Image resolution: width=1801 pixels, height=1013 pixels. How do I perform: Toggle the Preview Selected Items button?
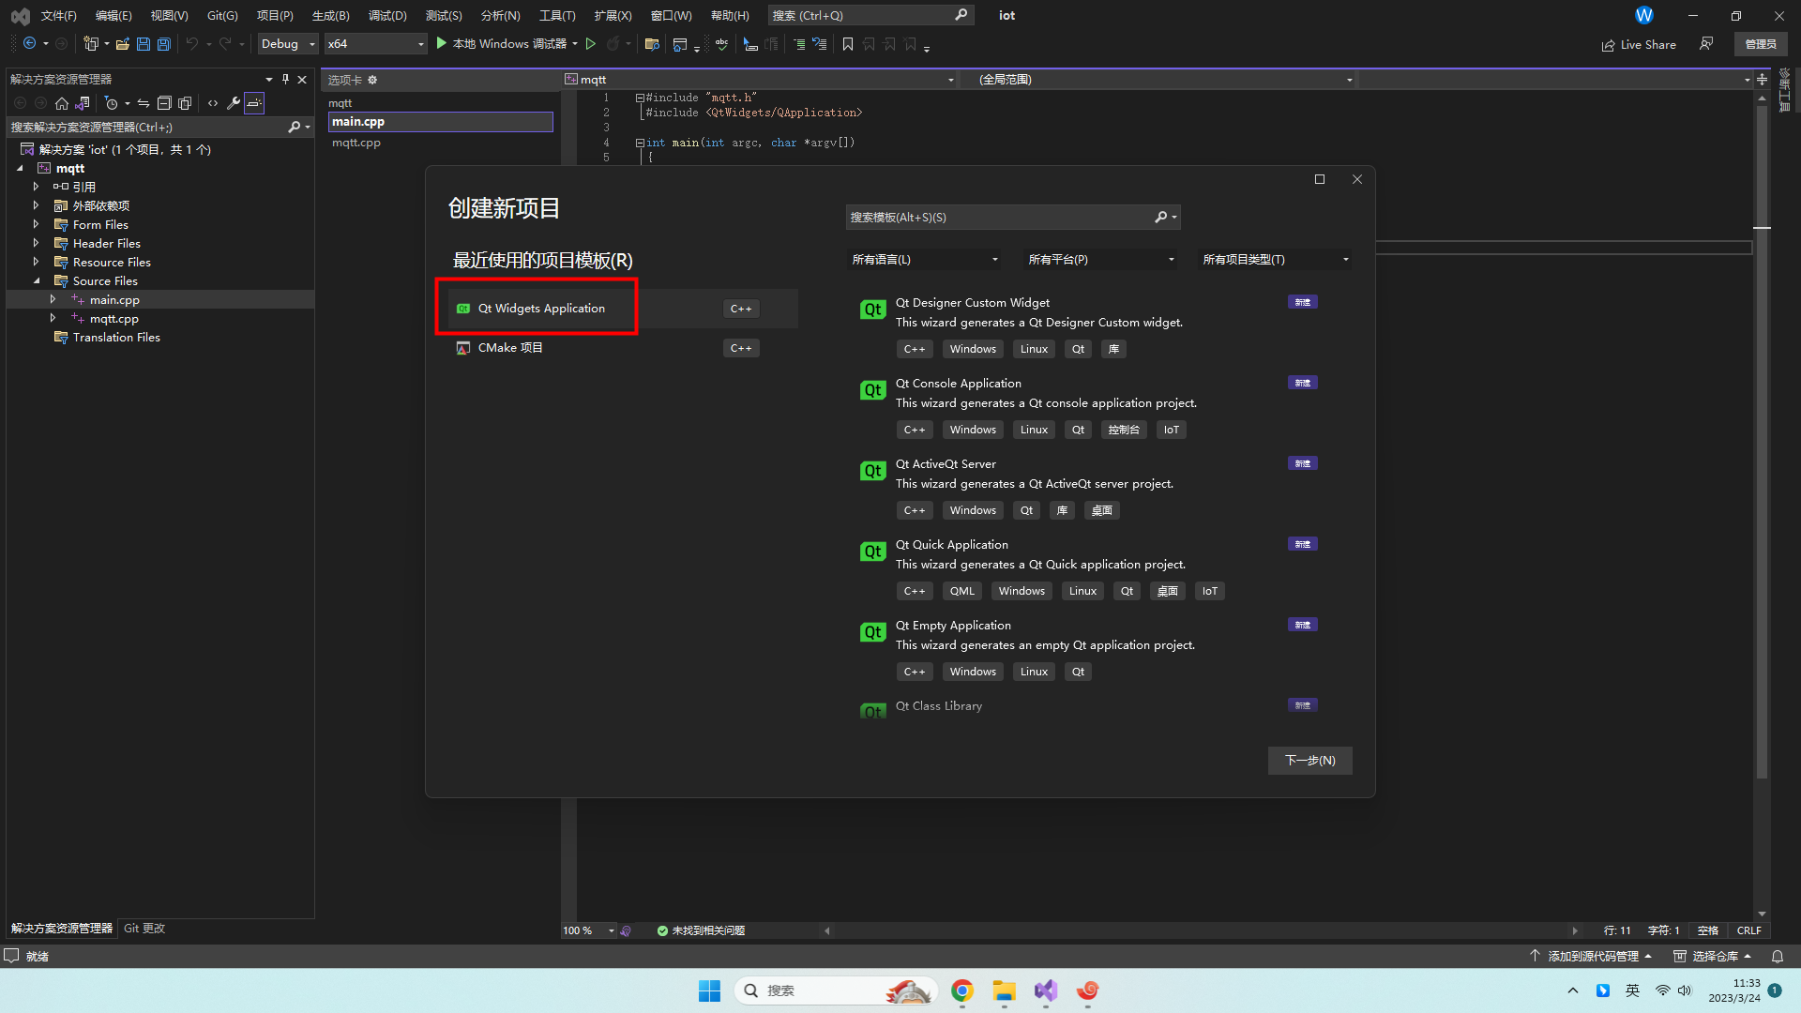pyautogui.click(x=254, y=103)
